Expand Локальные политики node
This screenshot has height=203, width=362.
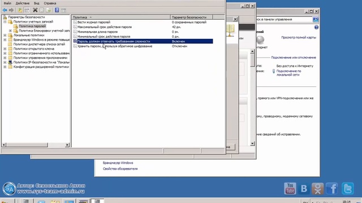tap(5, 35)
